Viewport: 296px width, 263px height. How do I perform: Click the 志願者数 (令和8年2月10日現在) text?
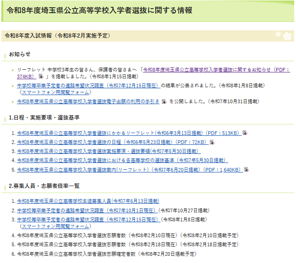tap(128, 236)
